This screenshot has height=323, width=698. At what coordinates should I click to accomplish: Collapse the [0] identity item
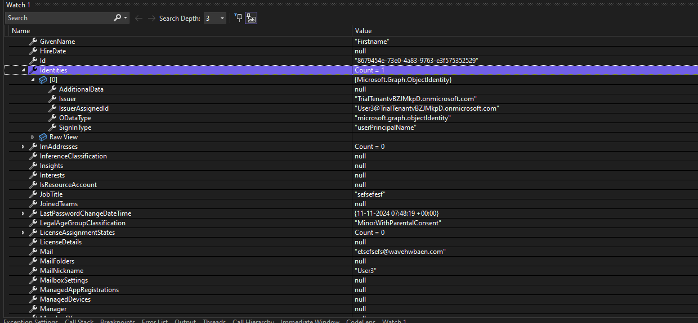(33, 80)
